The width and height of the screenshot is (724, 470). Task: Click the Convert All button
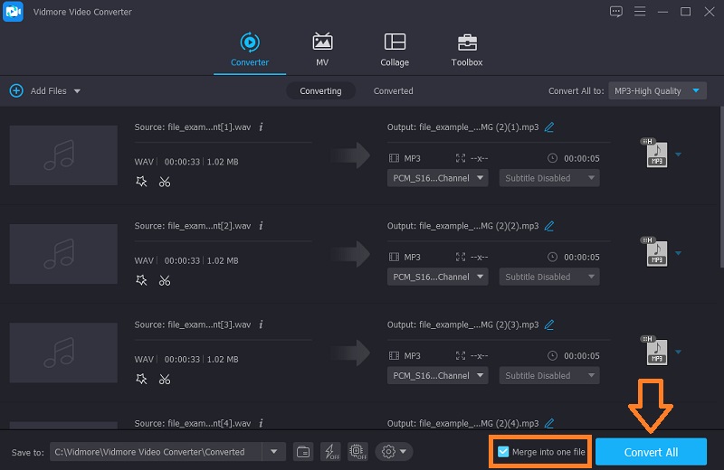[651, 452]
